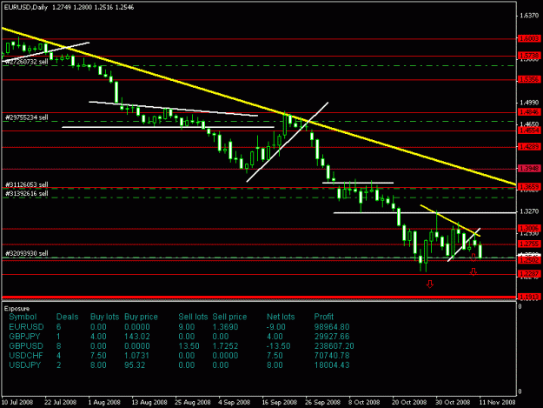This screenshot has width=543, height=408.
Task: Click the 'Sell lots' column header
Action: click(193, 317)
